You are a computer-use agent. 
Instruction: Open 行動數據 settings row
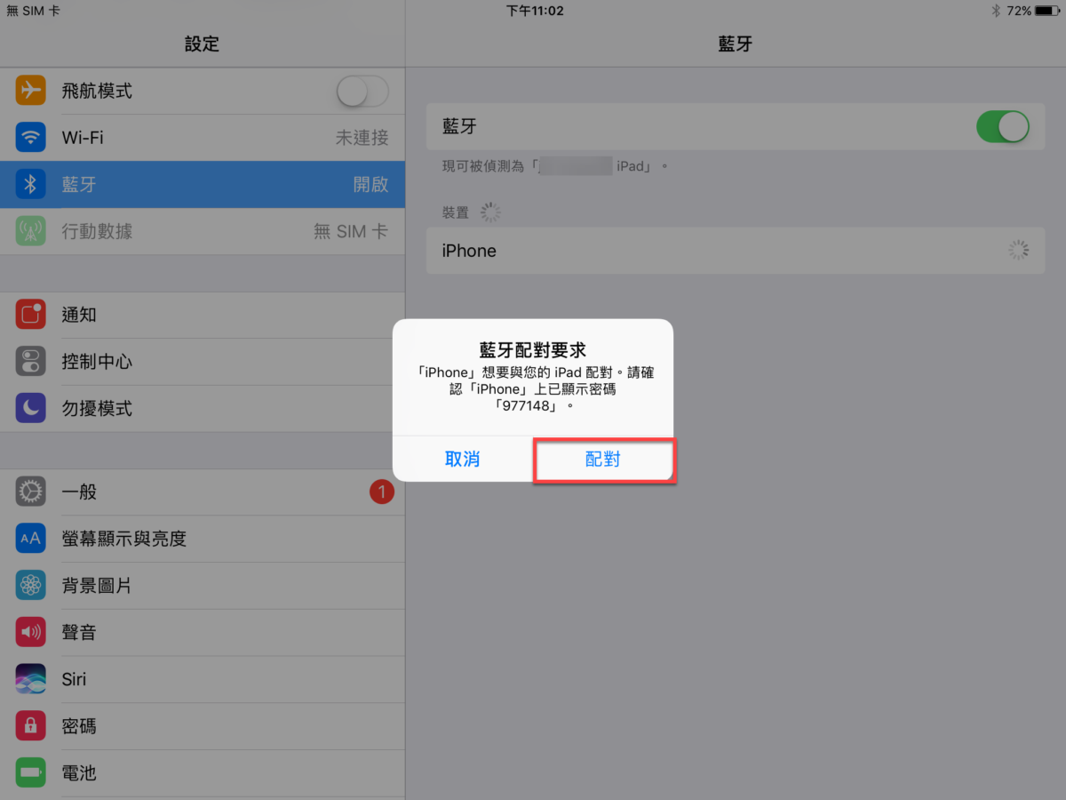coord(203,231)
